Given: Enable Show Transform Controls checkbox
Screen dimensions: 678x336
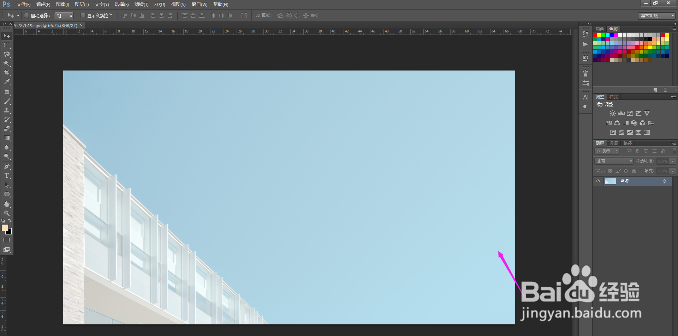Looking at the screenshot, I should [x=83, y=16].
